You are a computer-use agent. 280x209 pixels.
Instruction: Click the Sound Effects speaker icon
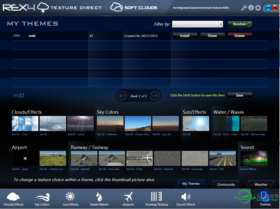pyautogui.click(x=186, y=197)
